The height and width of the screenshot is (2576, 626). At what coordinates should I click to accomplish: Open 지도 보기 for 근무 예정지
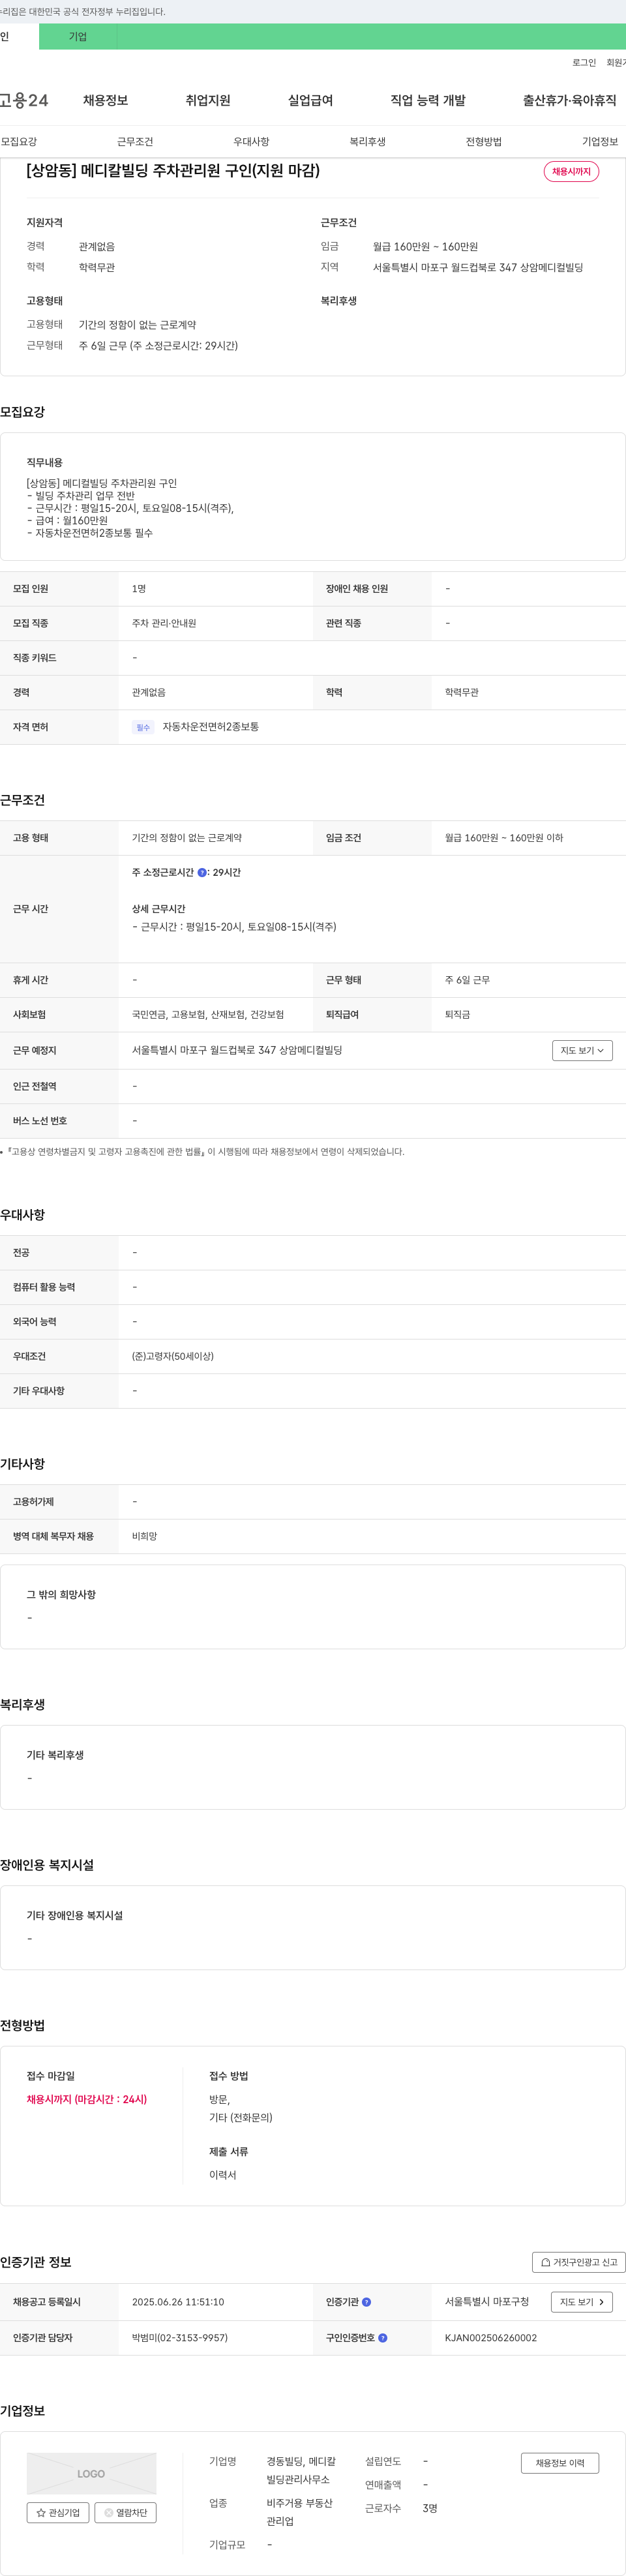[582, 1050]
